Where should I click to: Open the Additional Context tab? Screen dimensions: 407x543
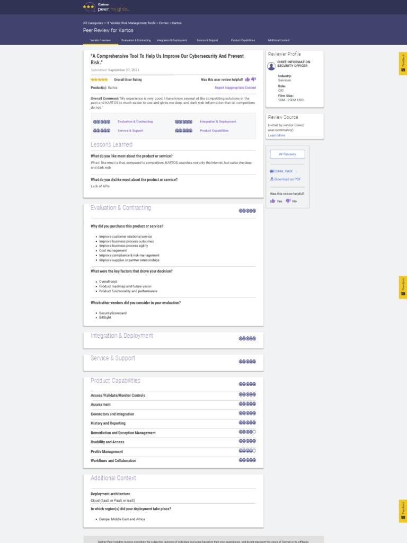pyautogui.click(x=278, y=40)
